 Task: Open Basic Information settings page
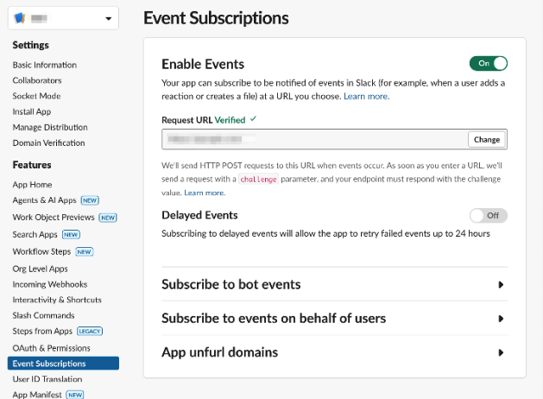click(x=45, y=65)
